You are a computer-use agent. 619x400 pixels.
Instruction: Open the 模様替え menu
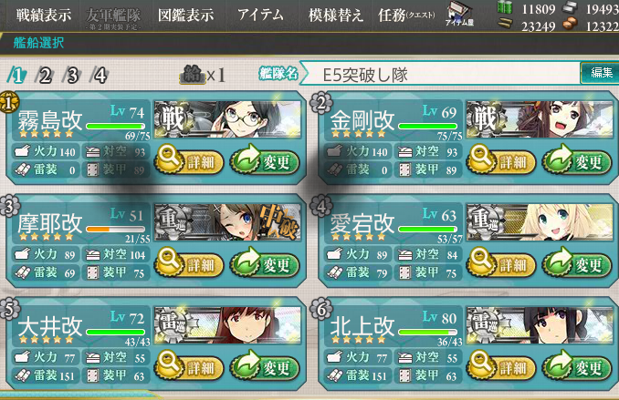336,15
